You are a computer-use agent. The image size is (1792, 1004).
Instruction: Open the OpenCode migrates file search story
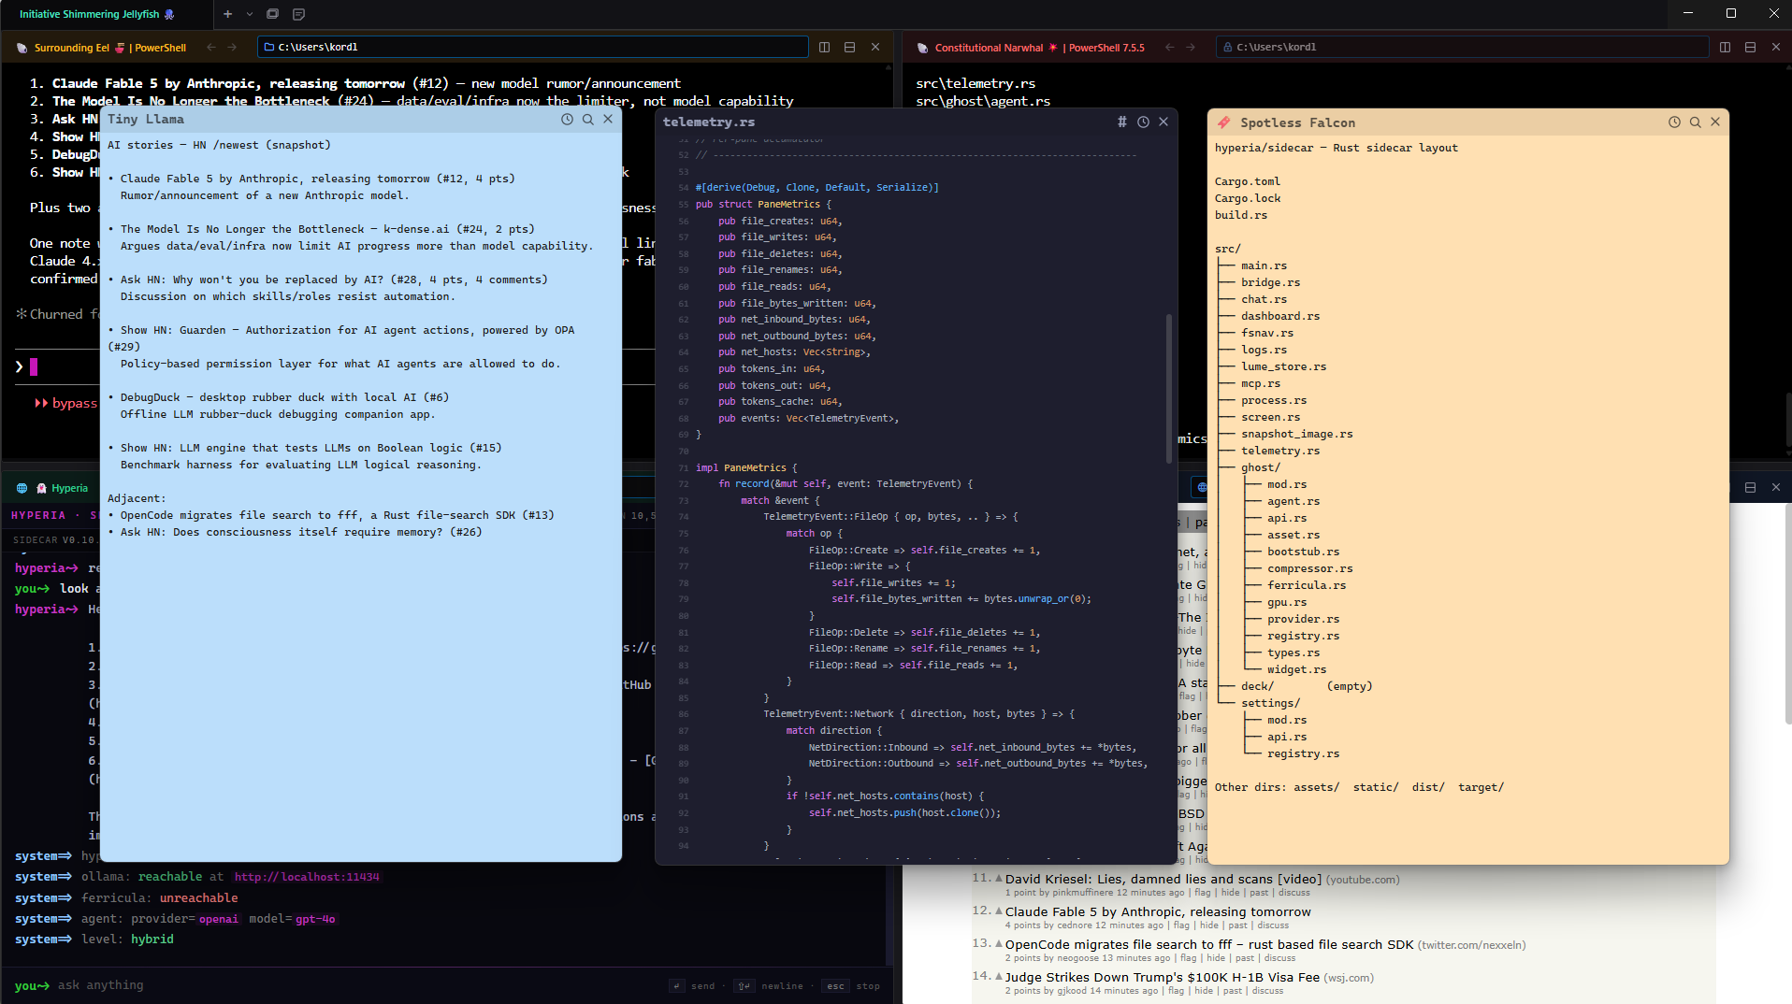click(1209, 944)
